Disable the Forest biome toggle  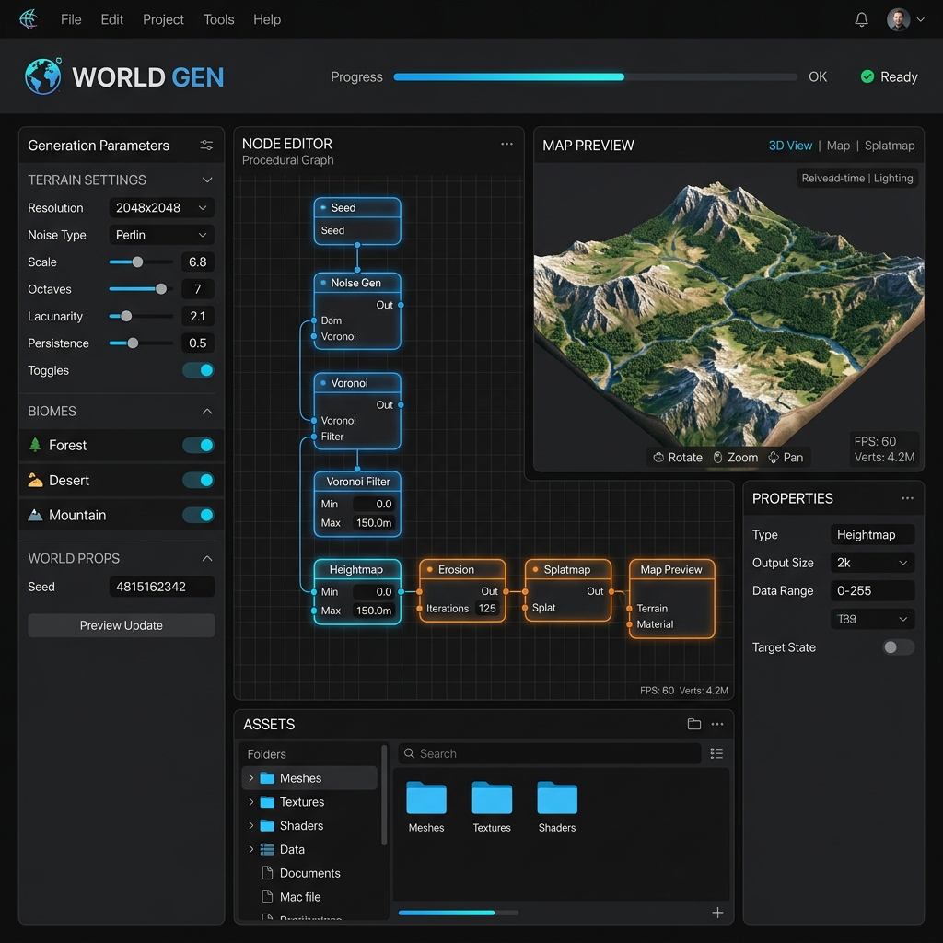(198, 445)
